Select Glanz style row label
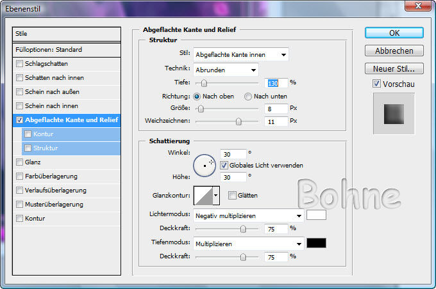Screen dimensions: 436x289 click(33, 162)
